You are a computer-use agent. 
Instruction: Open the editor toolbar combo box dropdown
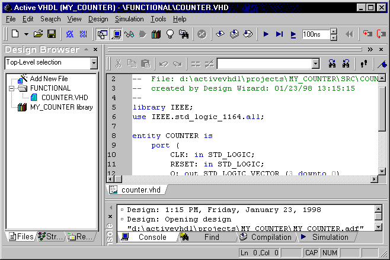tap(315, 63)
